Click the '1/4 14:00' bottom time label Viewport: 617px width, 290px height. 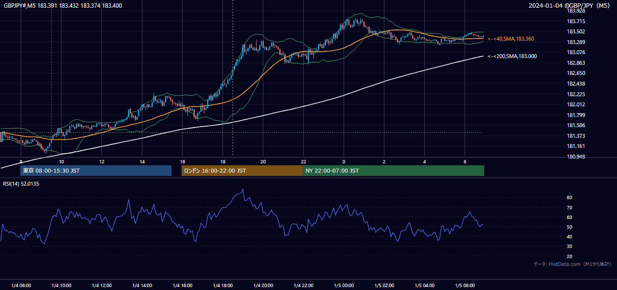point(142,285)
